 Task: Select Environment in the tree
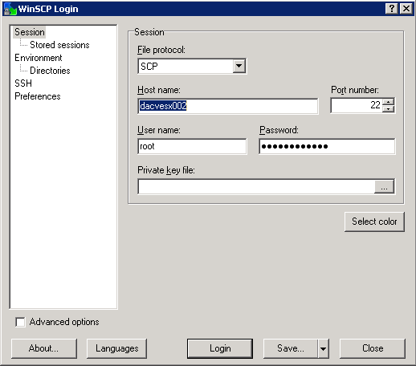[39, 58]
